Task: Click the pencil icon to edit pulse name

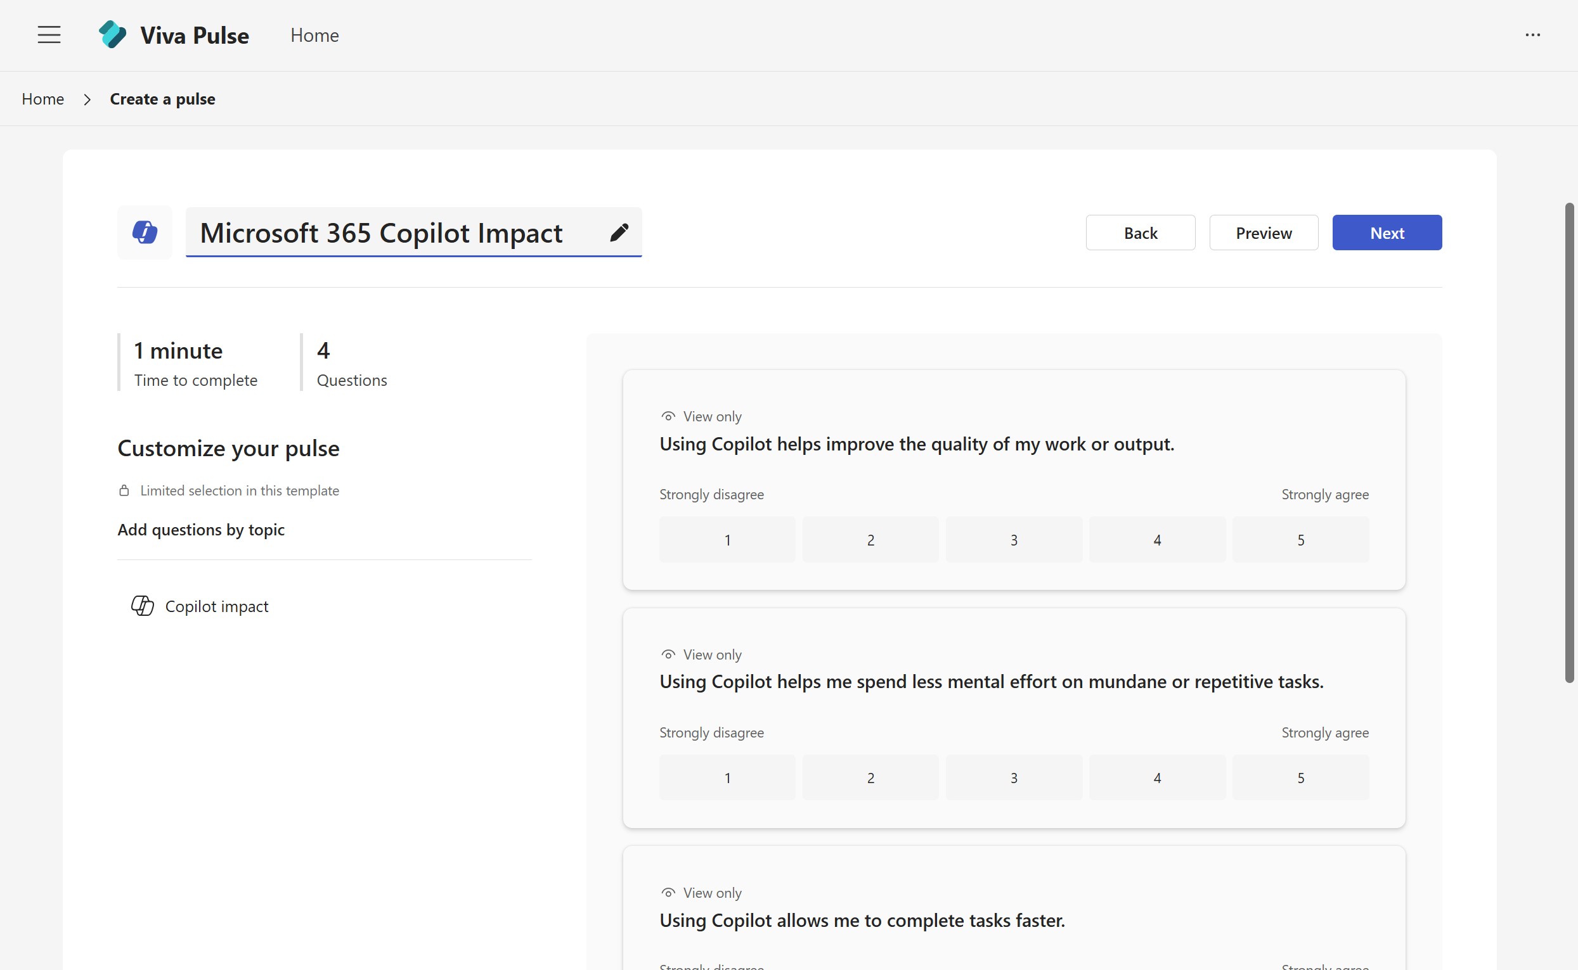Action: [x=619, y=233]
